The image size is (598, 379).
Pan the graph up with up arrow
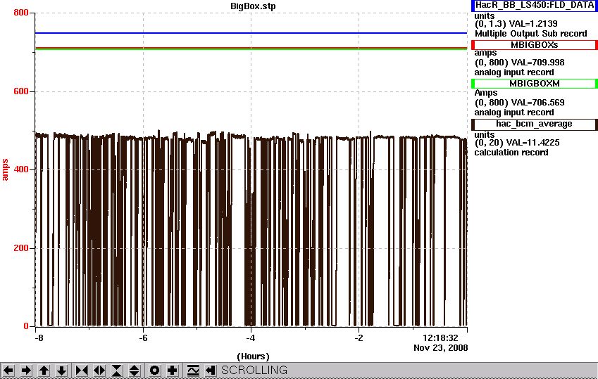44,371
